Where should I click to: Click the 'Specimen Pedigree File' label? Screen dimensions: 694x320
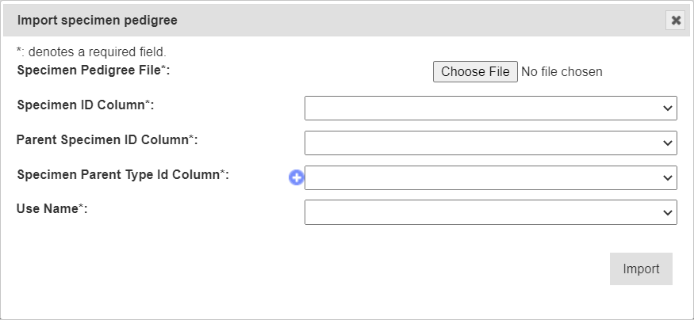click(93, 70)
